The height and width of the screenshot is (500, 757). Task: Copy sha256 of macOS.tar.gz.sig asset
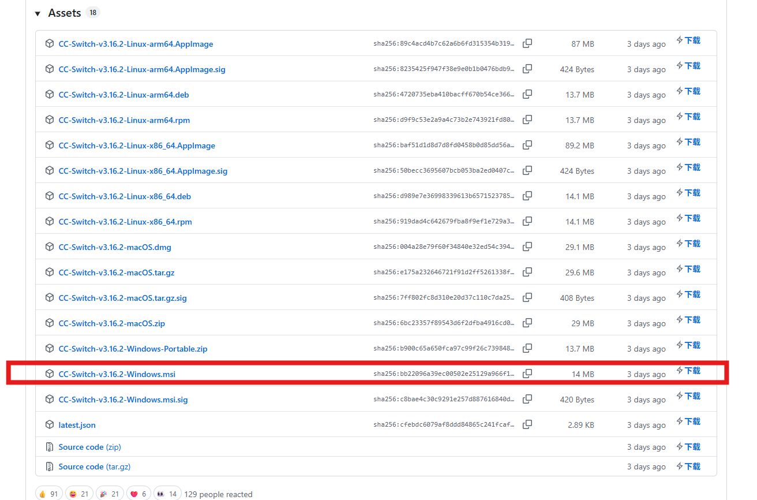tap(527, 298)
